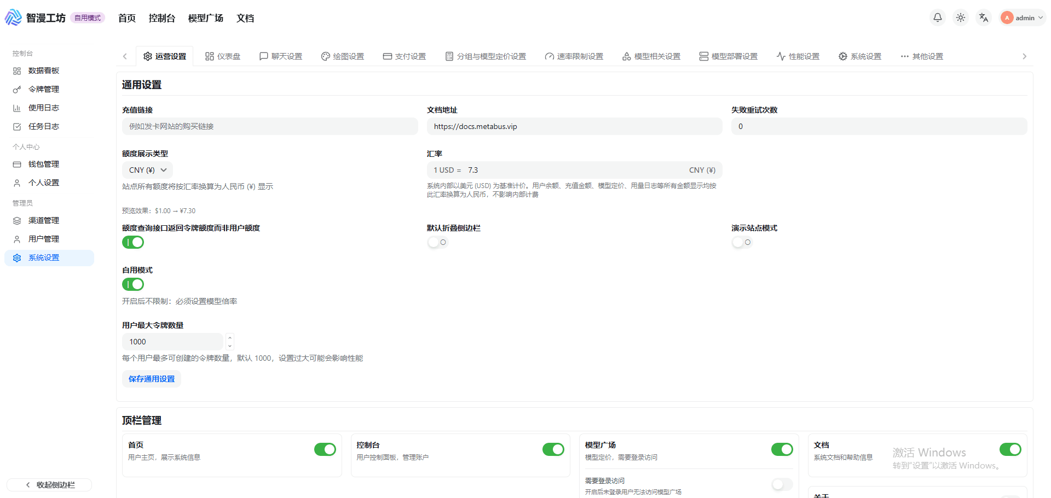1051x498 pixels.
Task: Expand the admin user menu chevron
Action: click(x=1041, y=17)
